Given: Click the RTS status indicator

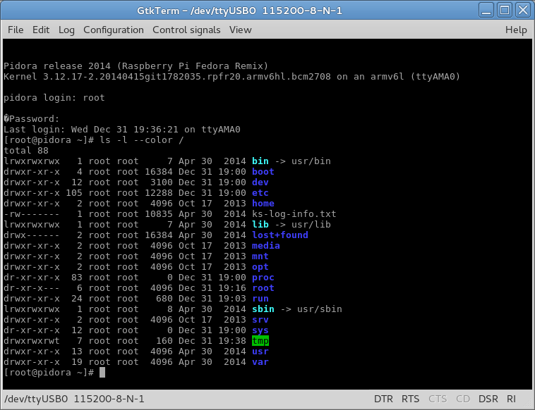Looking at the screenshot, I should pyautogui.click(x=410, y=399).
